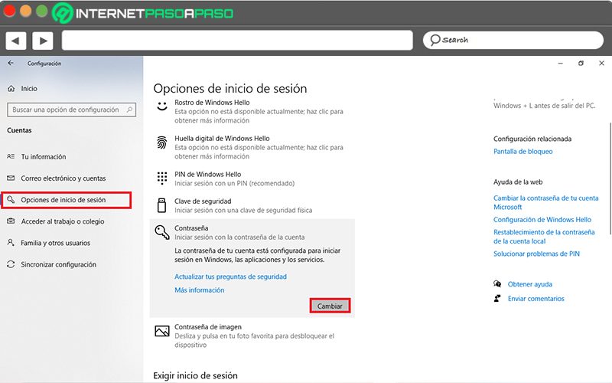The width and height of the screenshot is (612, 383).
Task: Go to Acceder al trabajo o colegio
Action: pyautogui.click(x=63, y=221)
